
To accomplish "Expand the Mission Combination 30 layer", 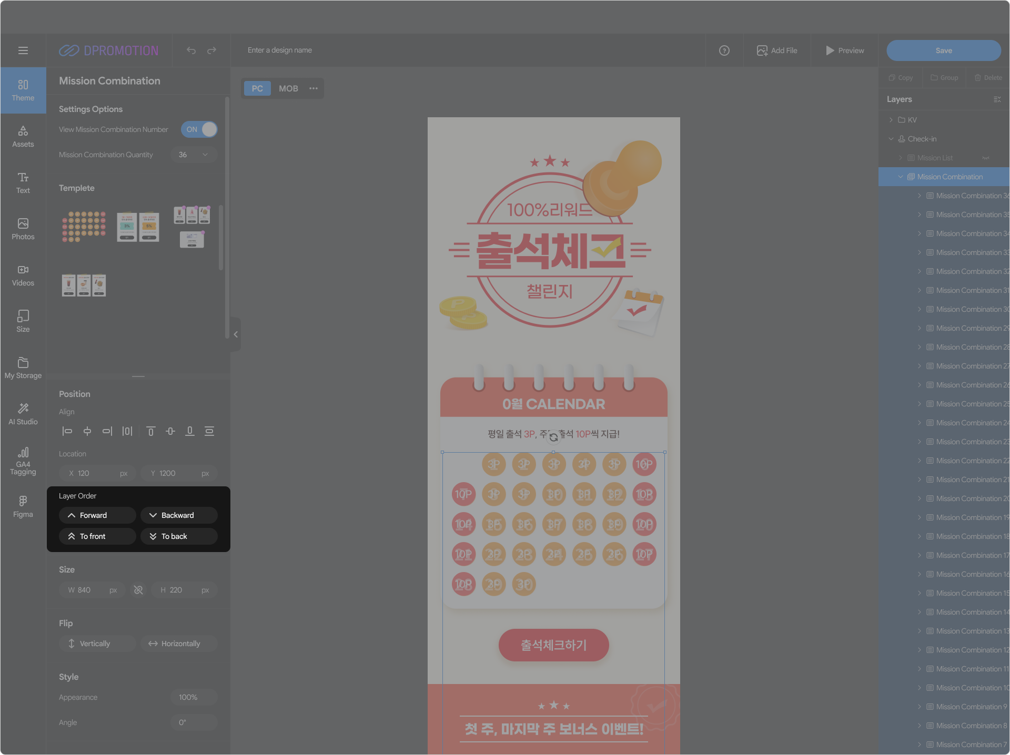I will (x=920, y=309).
